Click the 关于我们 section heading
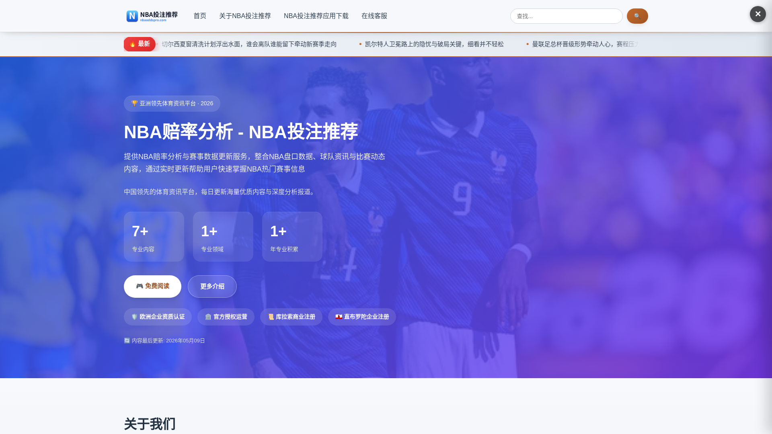Screen dimensions: 772x434 point(150,424)
